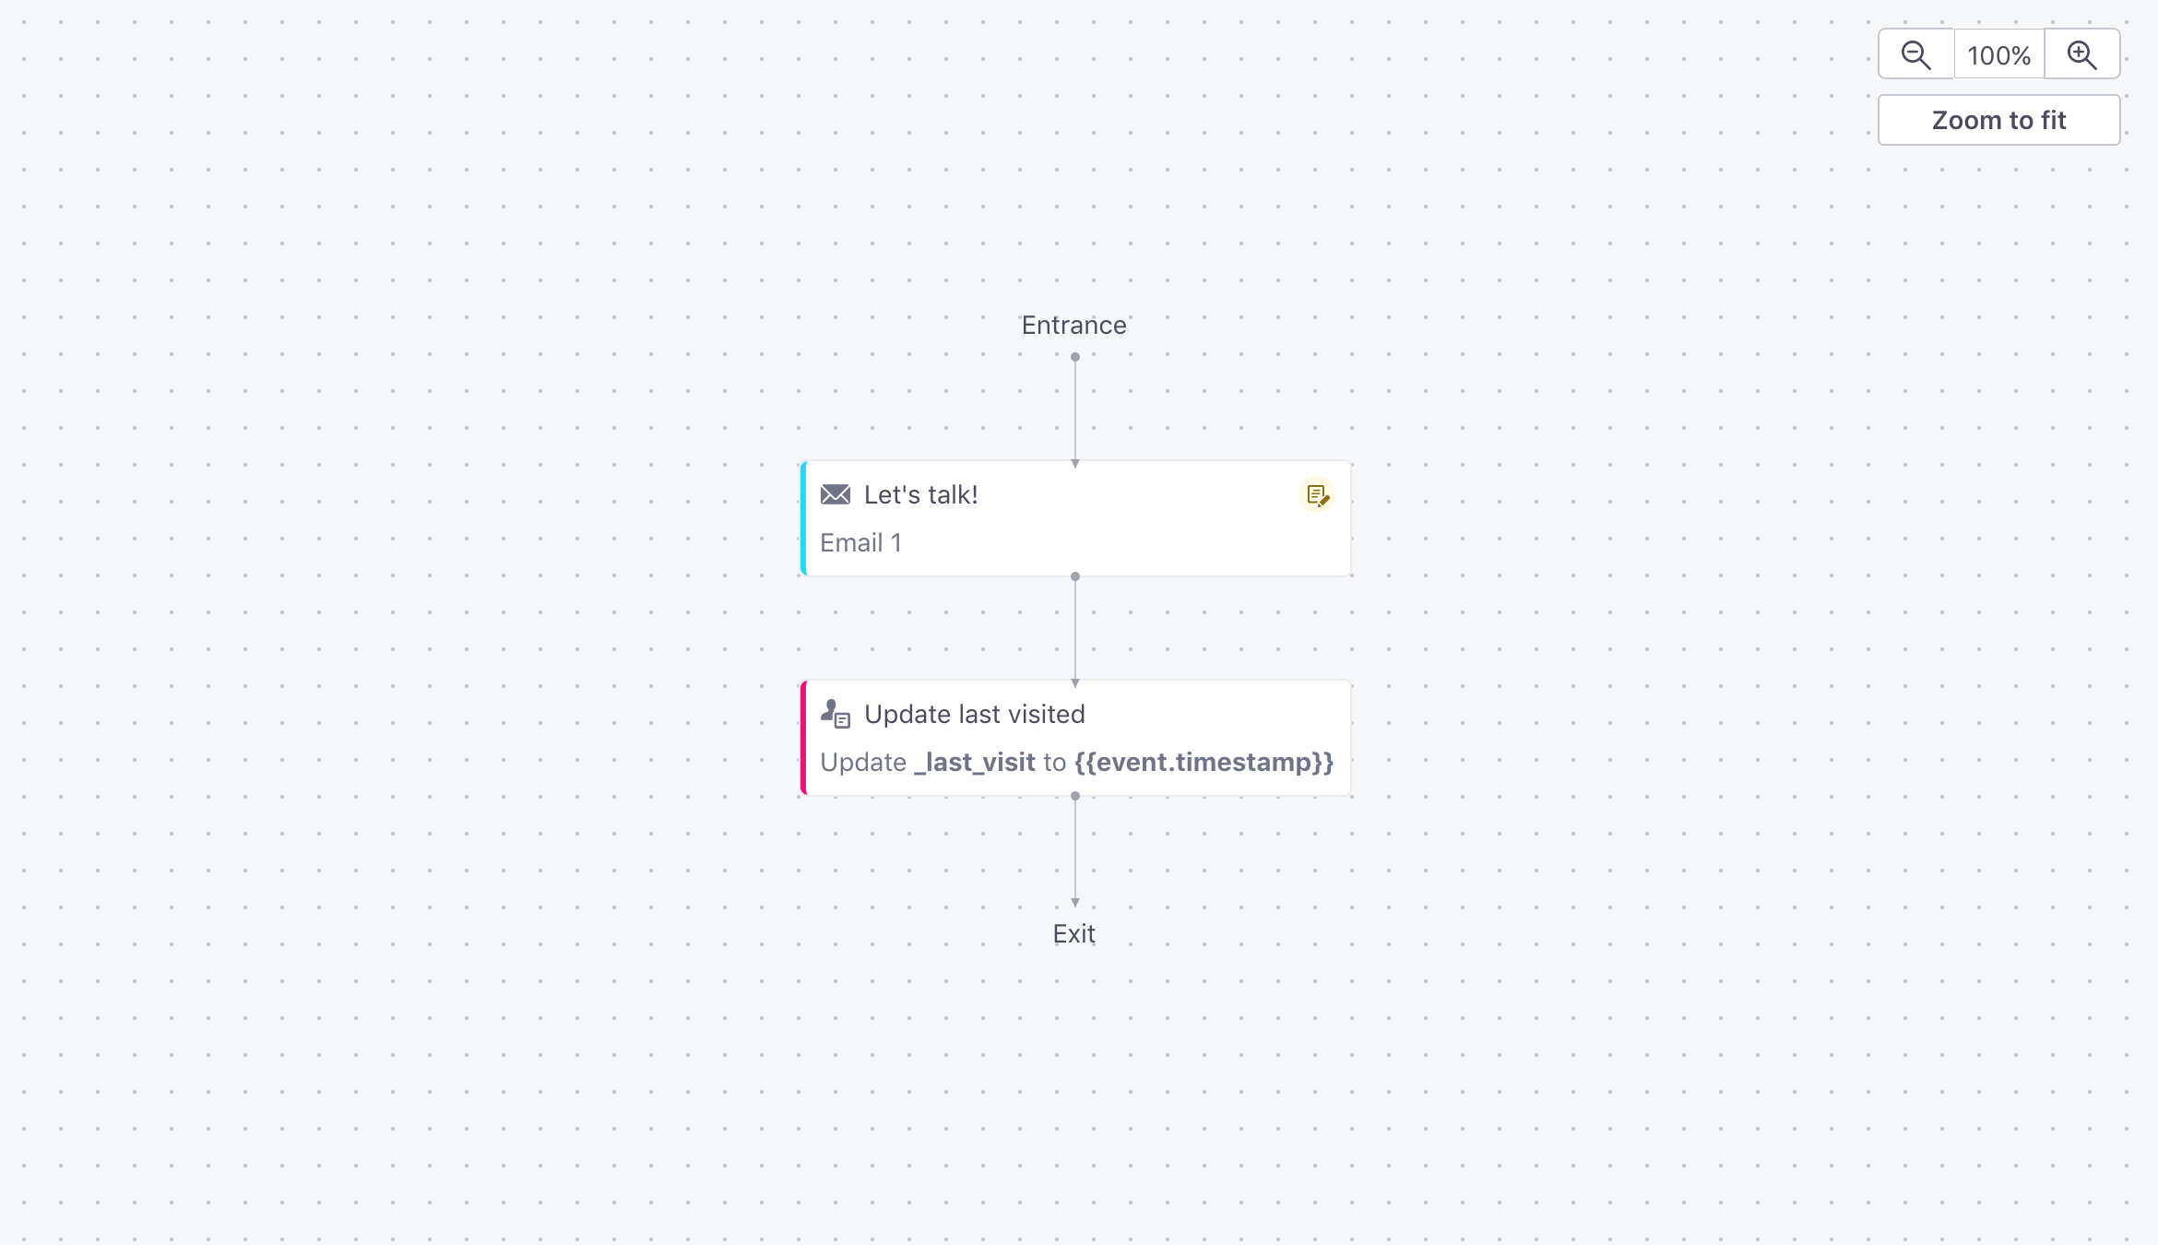The width and height of the screenshot is (2158, 1245).
Task: Click the _last_visit attribute text
Action: point(975,763)
